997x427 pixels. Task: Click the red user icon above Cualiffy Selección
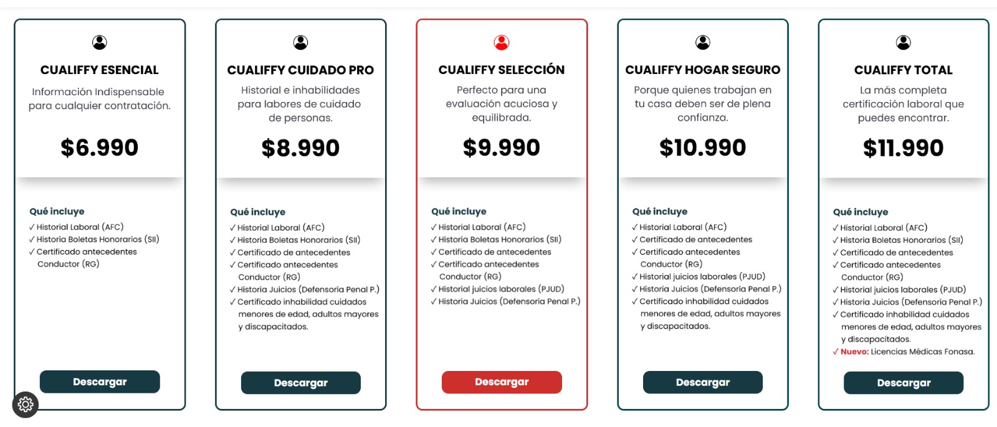coord(502,42)
